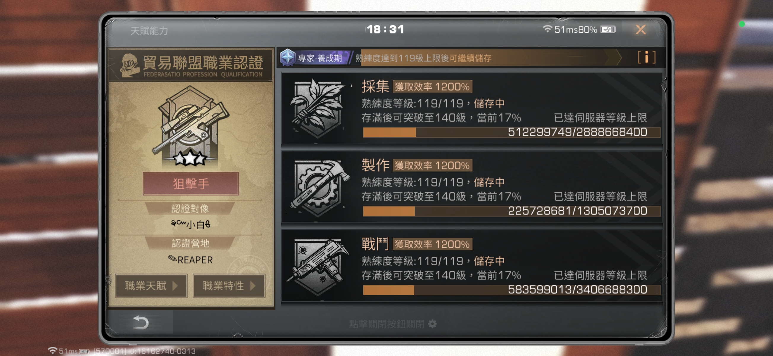
Task: Select the 戰鬥 combat gun badge icon
Action: pos(318,266)
